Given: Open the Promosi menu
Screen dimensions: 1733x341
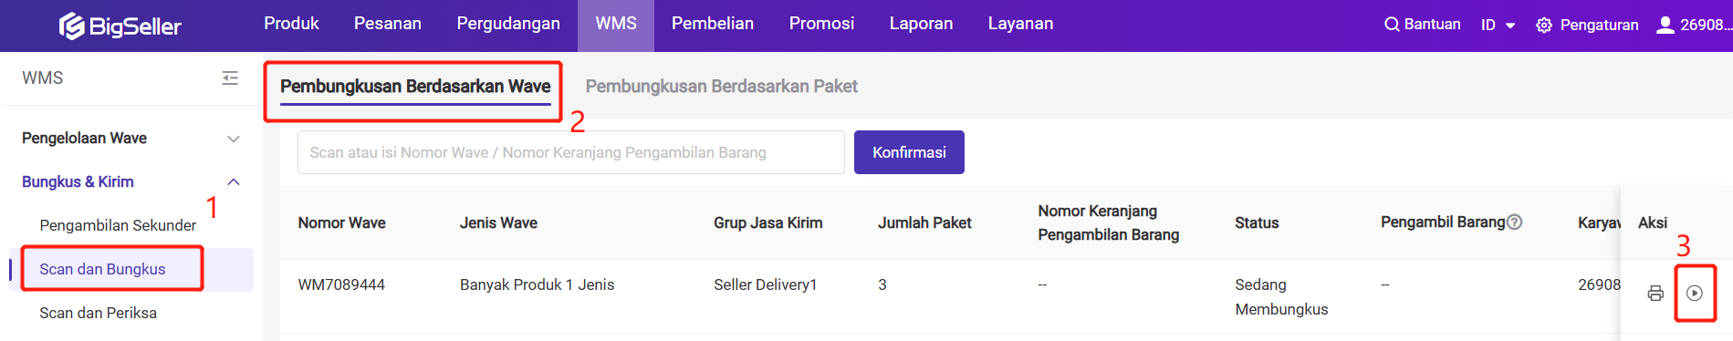Looking at the screenshot, I should (x=821, y=24).
